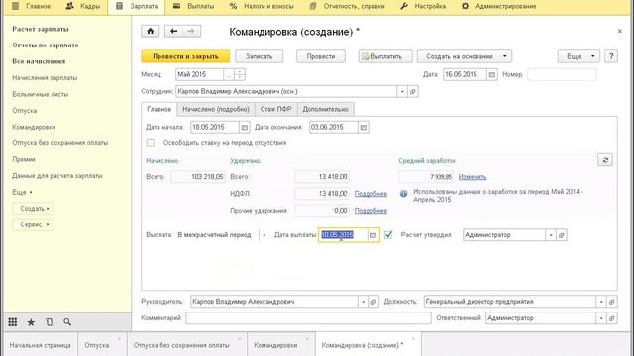The width and height of the screenshot is (634, 356).
Task: Step the Месяц value with spinner
Action: point(240,75)
